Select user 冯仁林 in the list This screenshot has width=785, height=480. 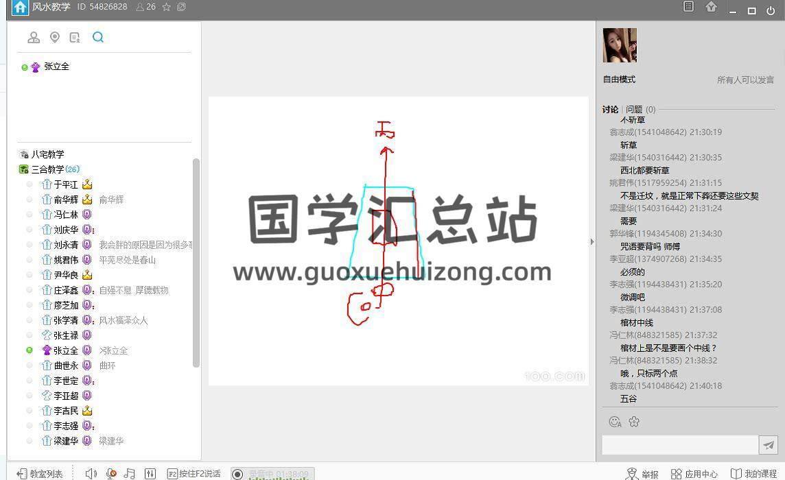pos(66,215)
